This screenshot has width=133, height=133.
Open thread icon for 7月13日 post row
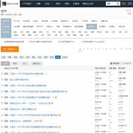(x=2, y=98)
